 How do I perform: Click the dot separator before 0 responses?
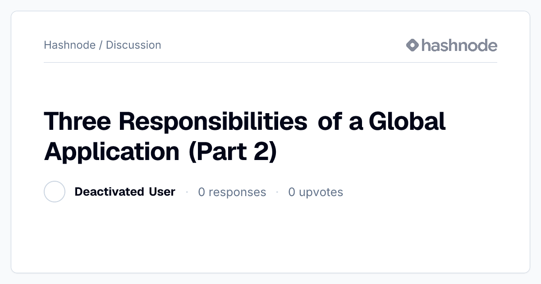187,192
